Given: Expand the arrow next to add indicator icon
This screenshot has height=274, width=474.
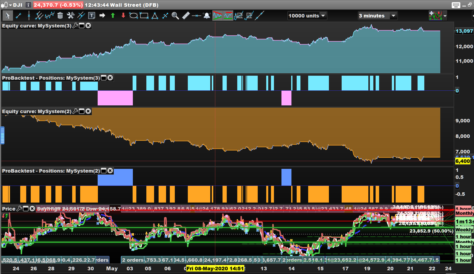Looking at the screenshot, I should (x=445, y=16).
